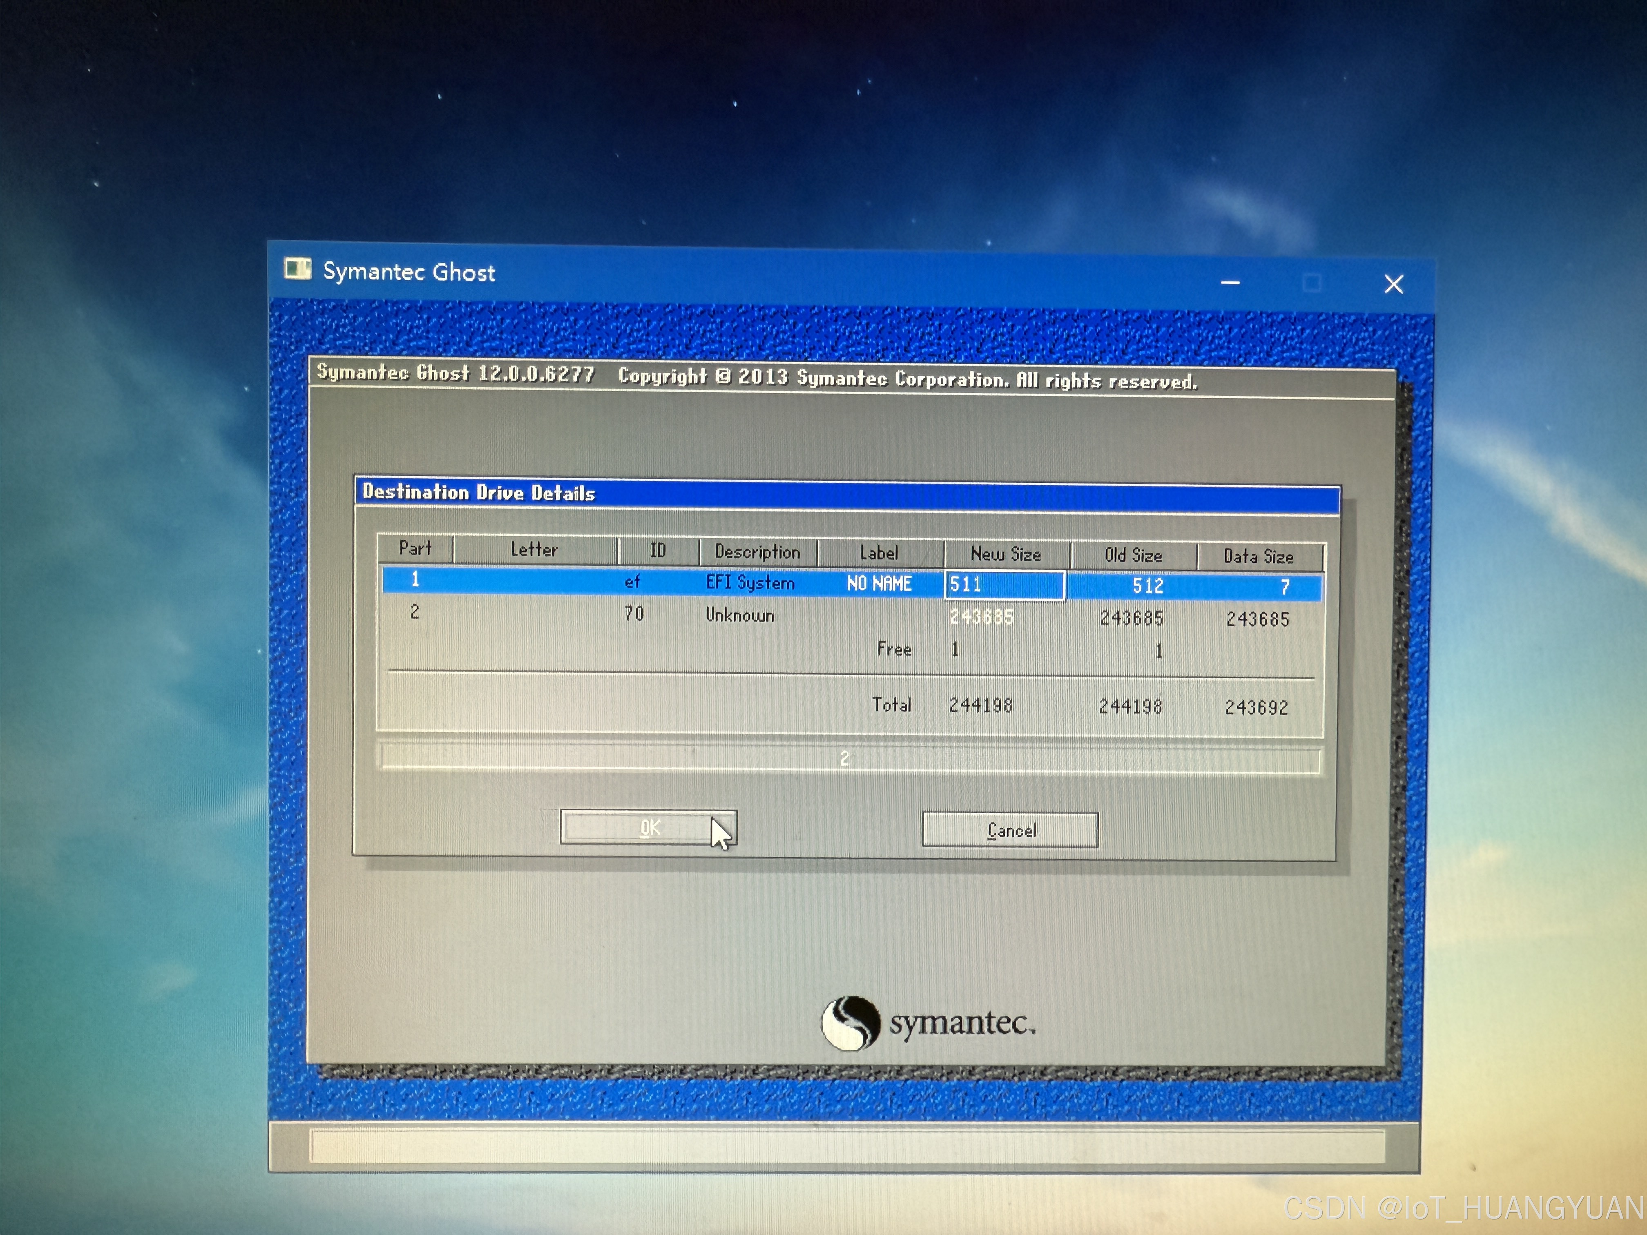This screenshot has height=1235, width=1647.
Task: Click the Letter column header
Action: pyautogui.click(x=535, y=549)
